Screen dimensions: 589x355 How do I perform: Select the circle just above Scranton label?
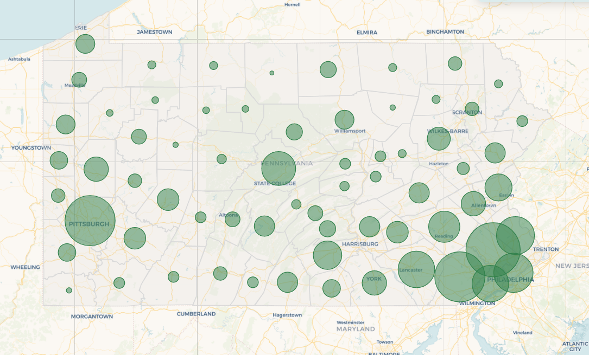coord(472,108)
